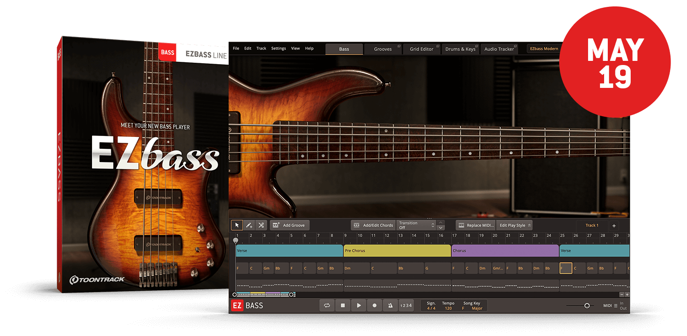Viewport: 687px width, 336px height.
Task: Select the Dm chord under Pre Chorus
Action: pos(357,268)
